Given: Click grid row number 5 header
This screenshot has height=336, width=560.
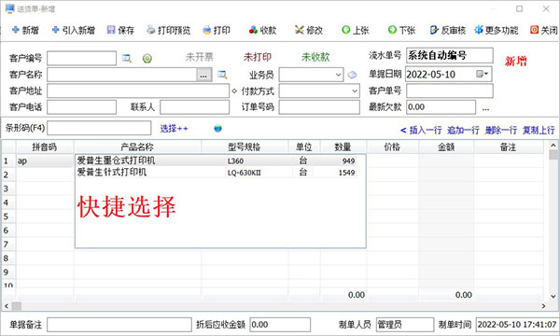Looking at the screenshot, I should point(8,217).
